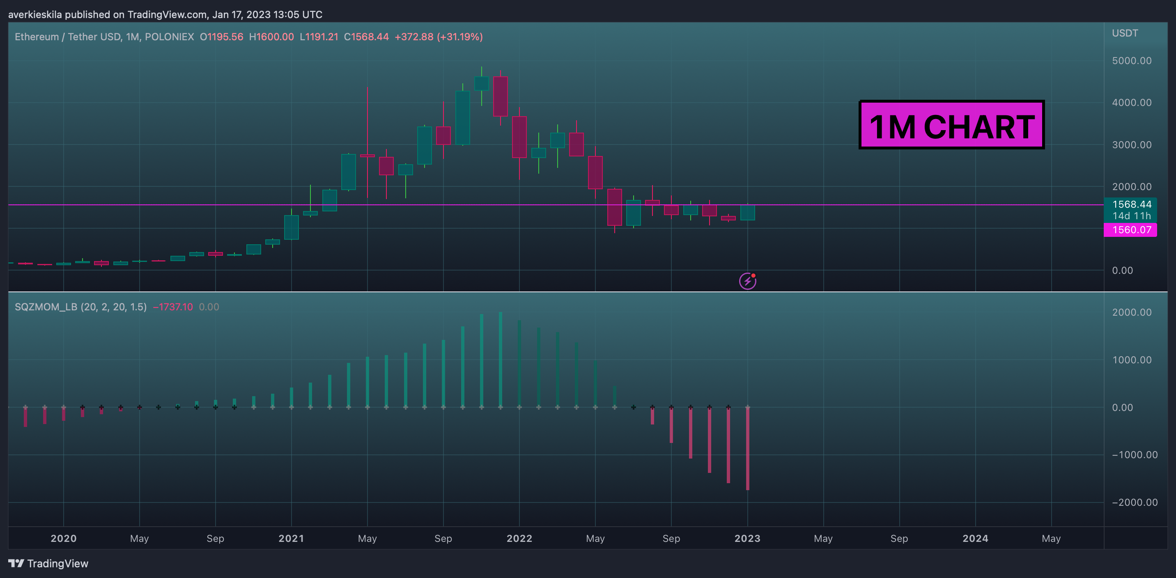The height and width of the screenshot is (578, 1176).
Task: Click the TradingView logo at bottom left
Action: click(x=48, y=563)
